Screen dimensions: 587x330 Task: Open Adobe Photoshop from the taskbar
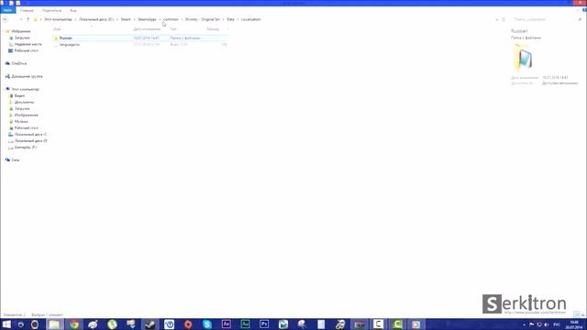pyautogui.click(x=264, y=324)
